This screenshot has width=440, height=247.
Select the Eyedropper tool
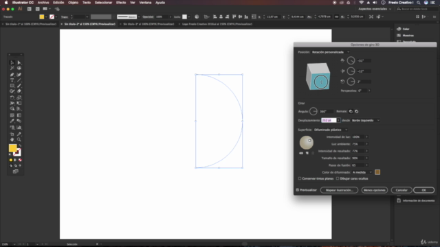pos(12,121)
